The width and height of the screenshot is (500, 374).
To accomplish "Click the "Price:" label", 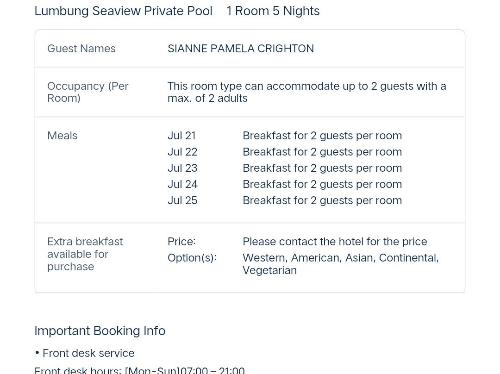I will [181, 242].
